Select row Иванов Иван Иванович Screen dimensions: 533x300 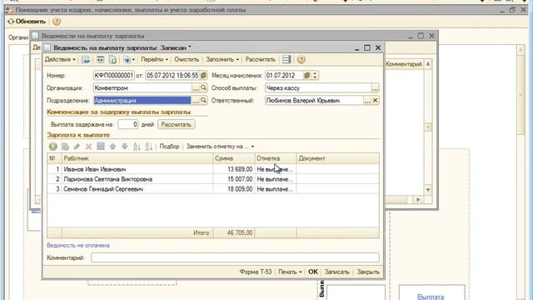(x=213, y=169)
